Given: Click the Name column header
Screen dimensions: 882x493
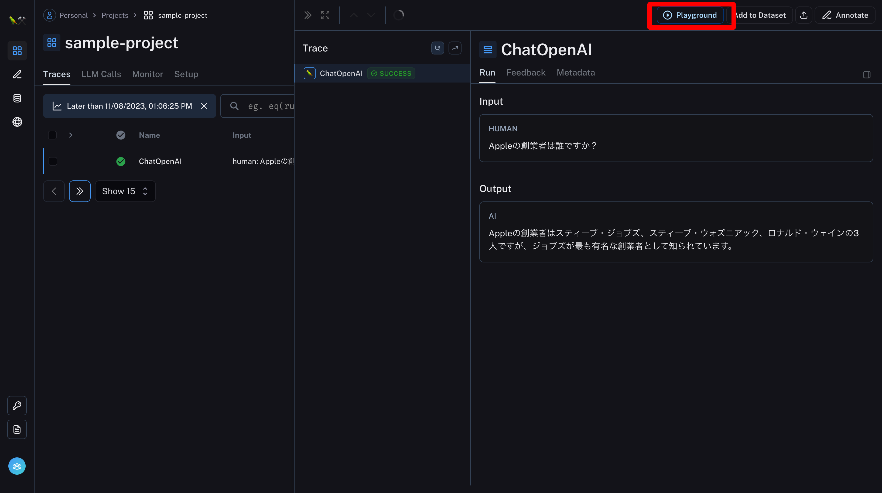Looking at the screenshot, I should 149,135.
